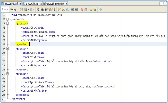Go to the last edit location icon

(x=21, y=10)
